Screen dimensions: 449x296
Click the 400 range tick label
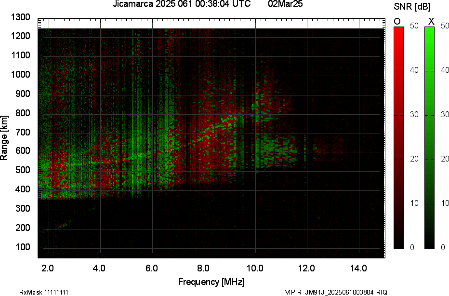click(x=23, y=189)
